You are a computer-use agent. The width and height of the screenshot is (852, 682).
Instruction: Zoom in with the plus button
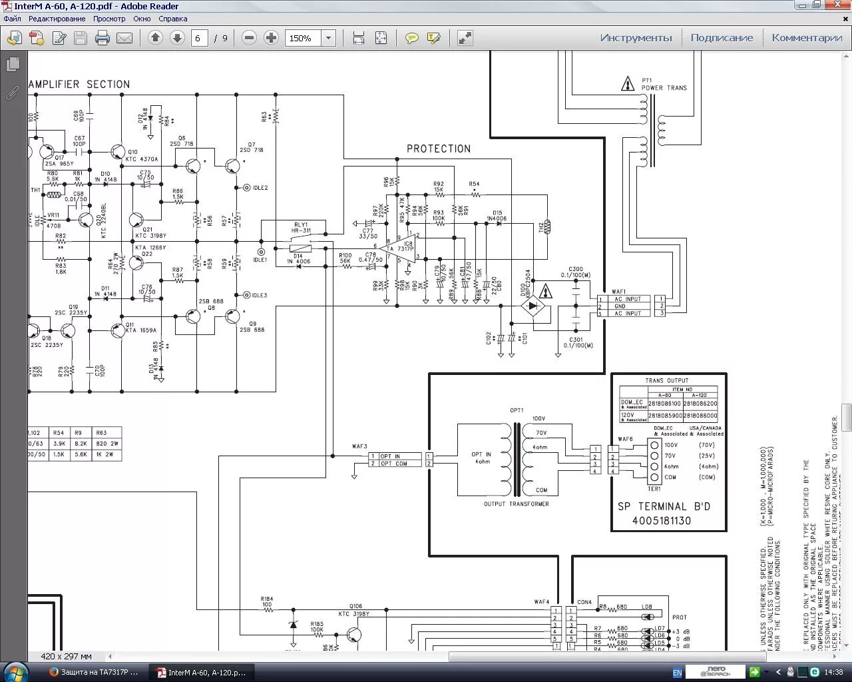click(271, 38)
